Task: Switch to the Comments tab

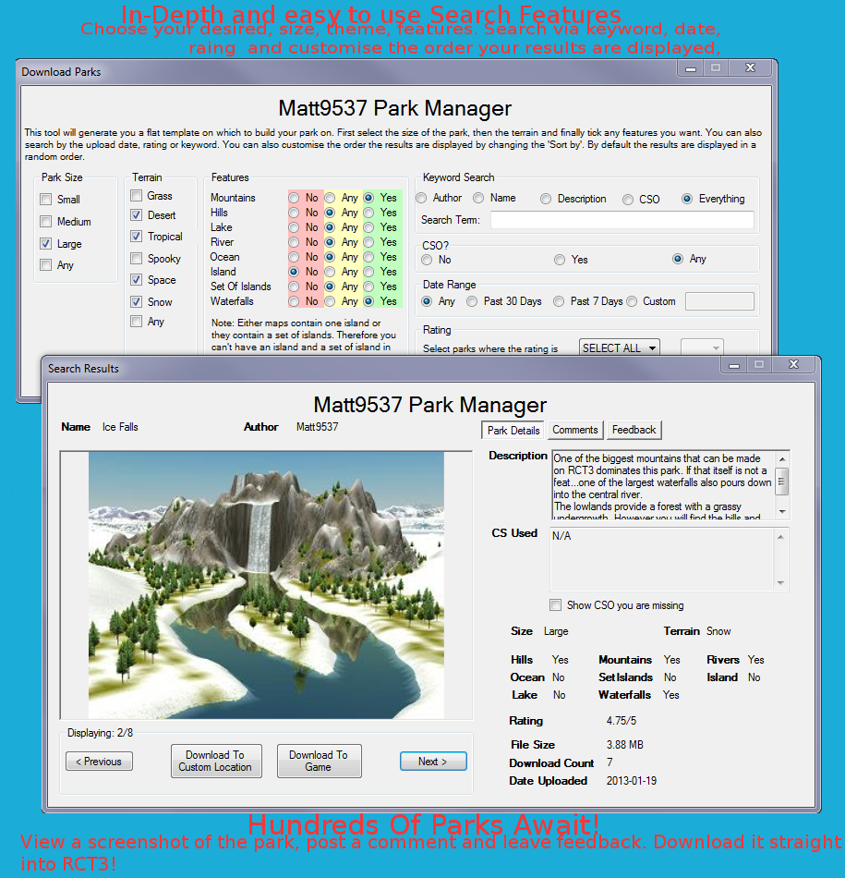Action: coord(575,430)
